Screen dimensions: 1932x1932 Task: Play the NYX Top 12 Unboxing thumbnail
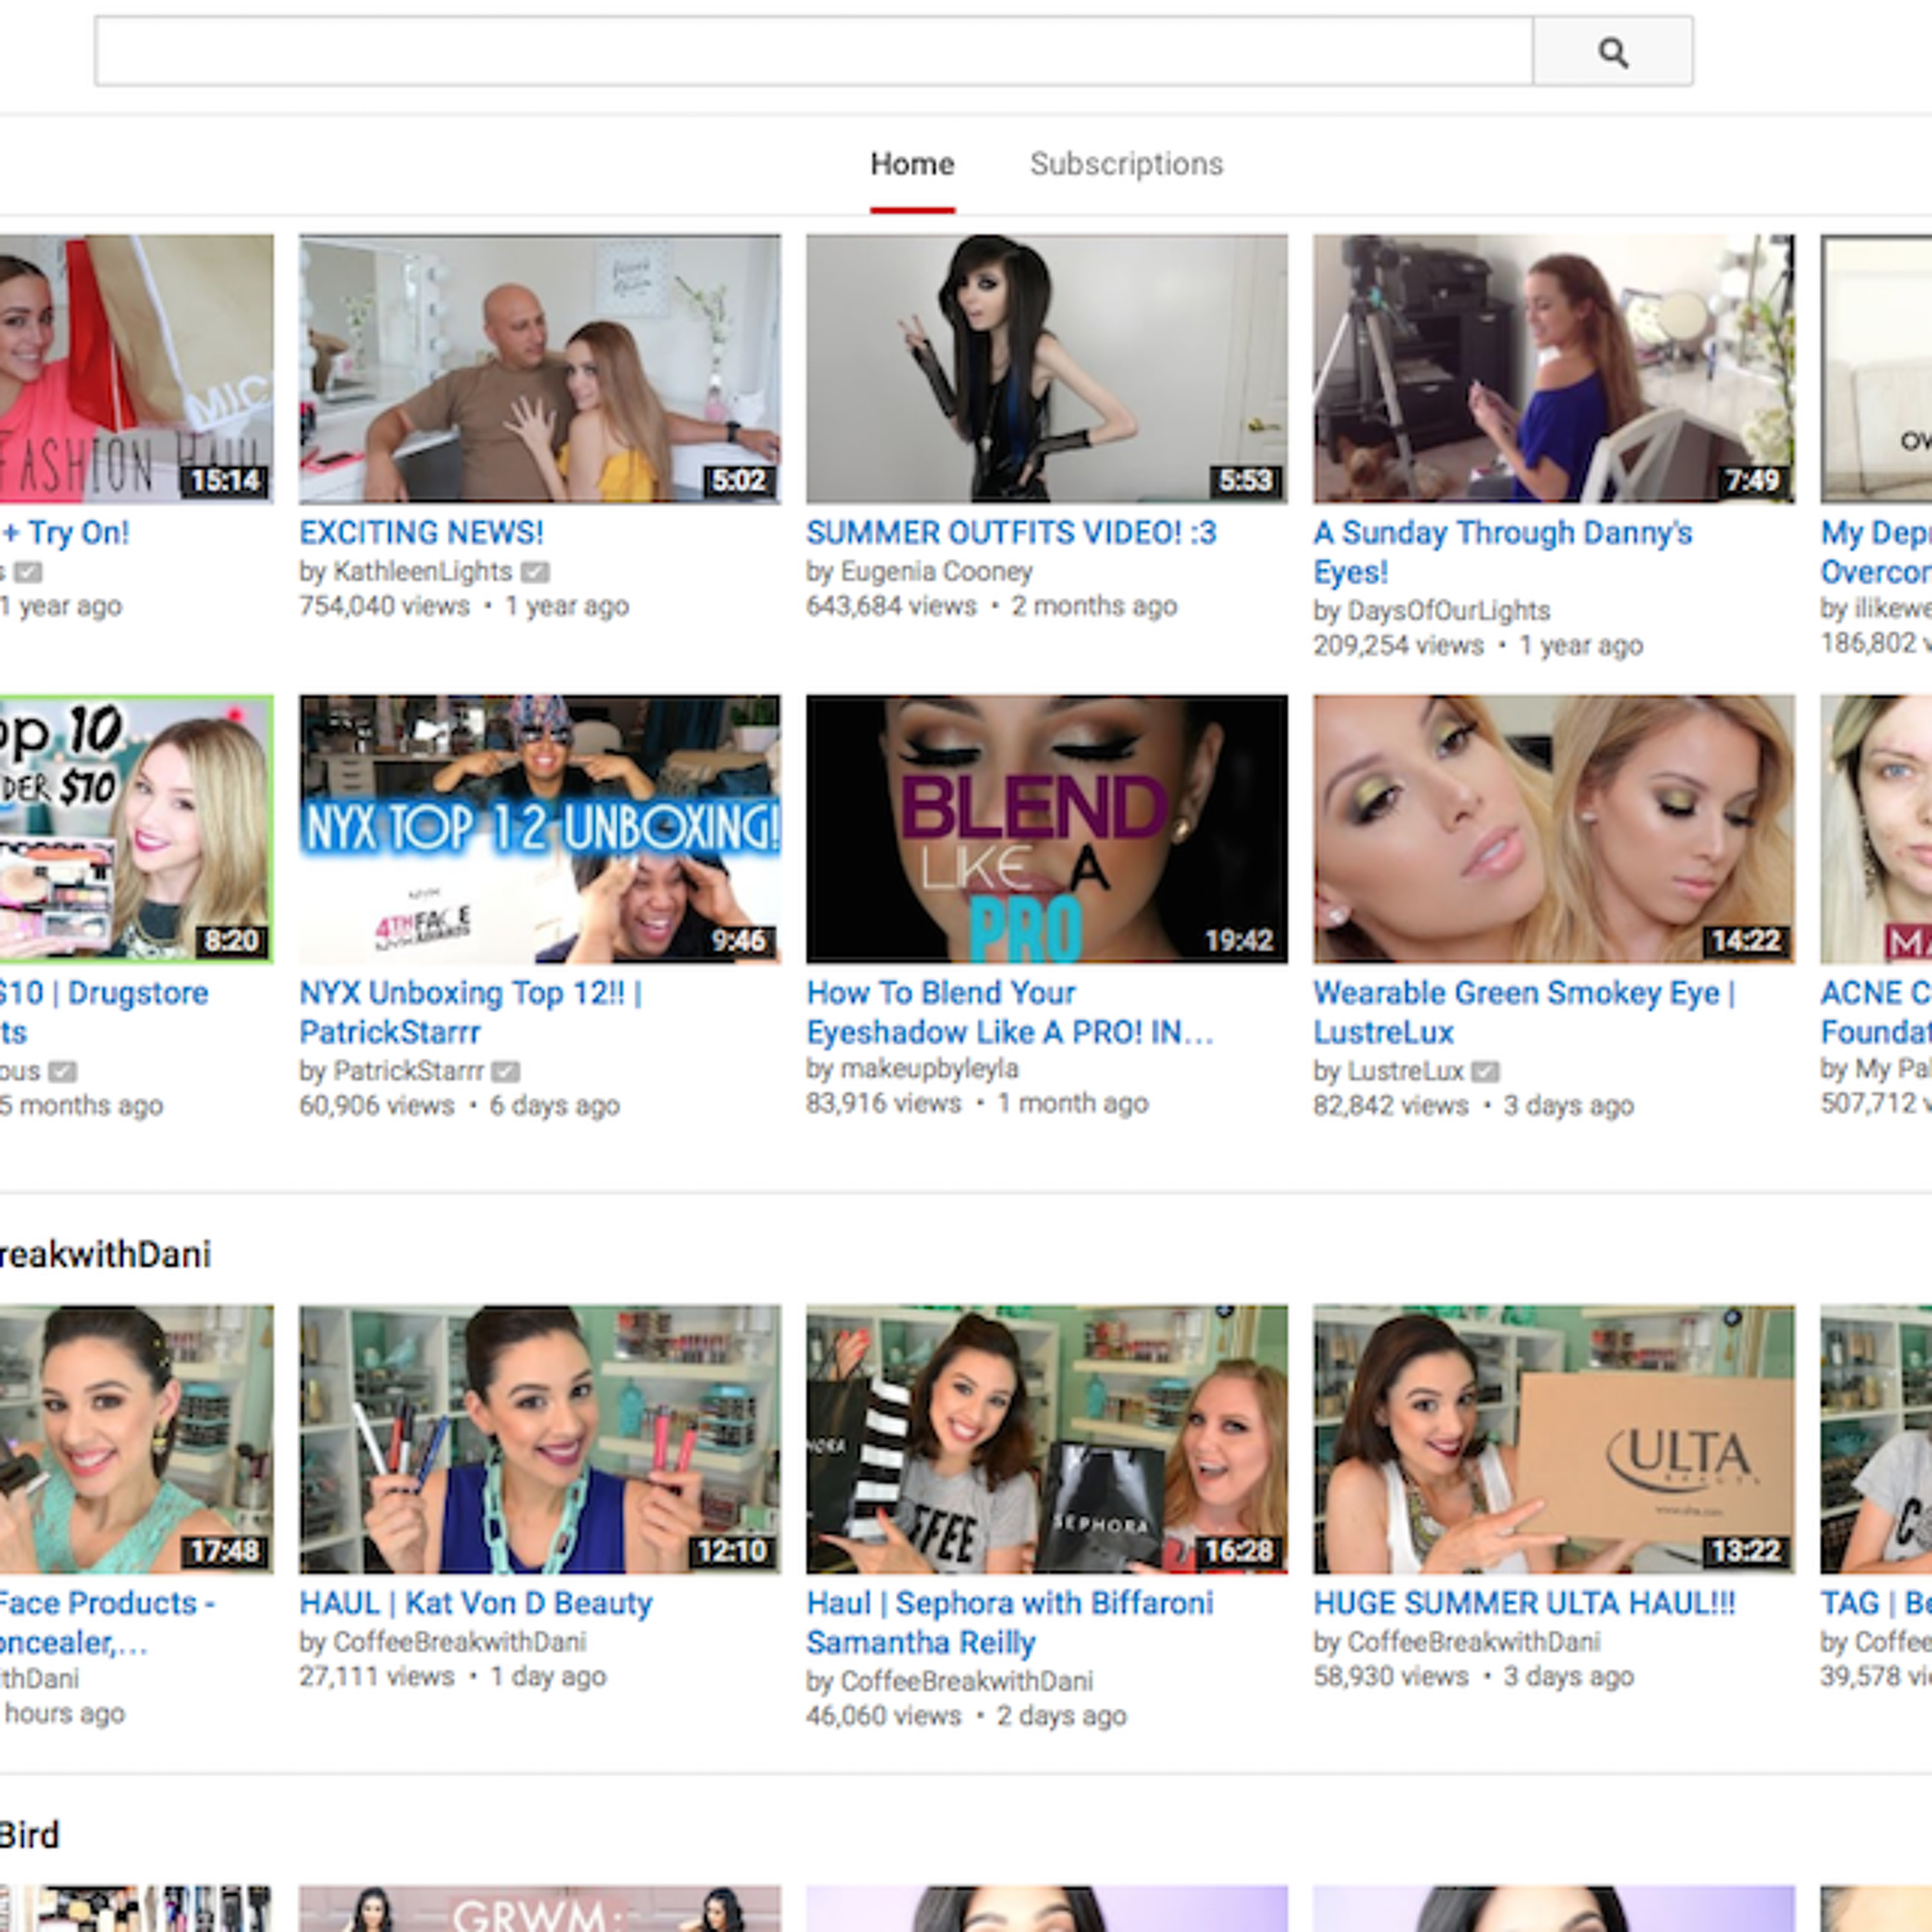click(x=540, y=829)
